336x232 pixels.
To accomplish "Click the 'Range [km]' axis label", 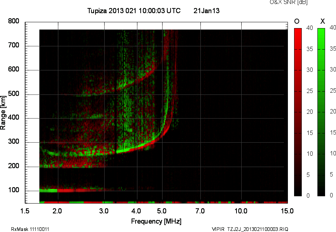I will point(3,113).
